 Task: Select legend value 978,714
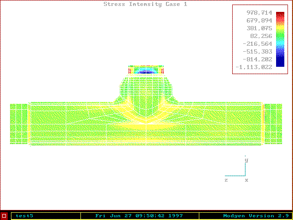pos(259,13)
